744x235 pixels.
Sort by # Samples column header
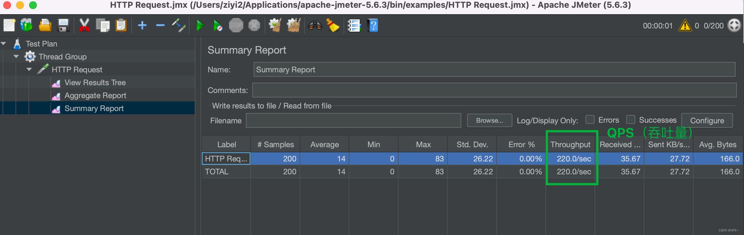pos(276,145)
